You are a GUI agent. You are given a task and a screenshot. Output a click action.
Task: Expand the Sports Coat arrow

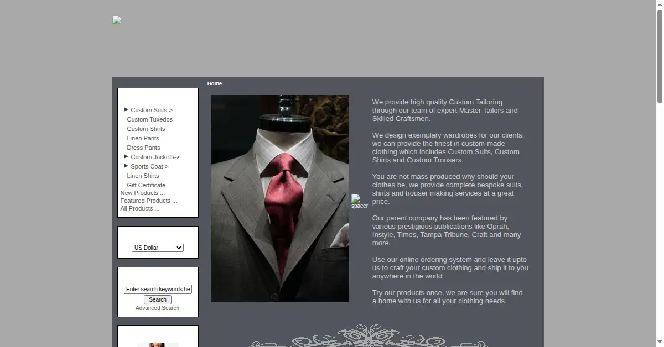coord(126,166)
